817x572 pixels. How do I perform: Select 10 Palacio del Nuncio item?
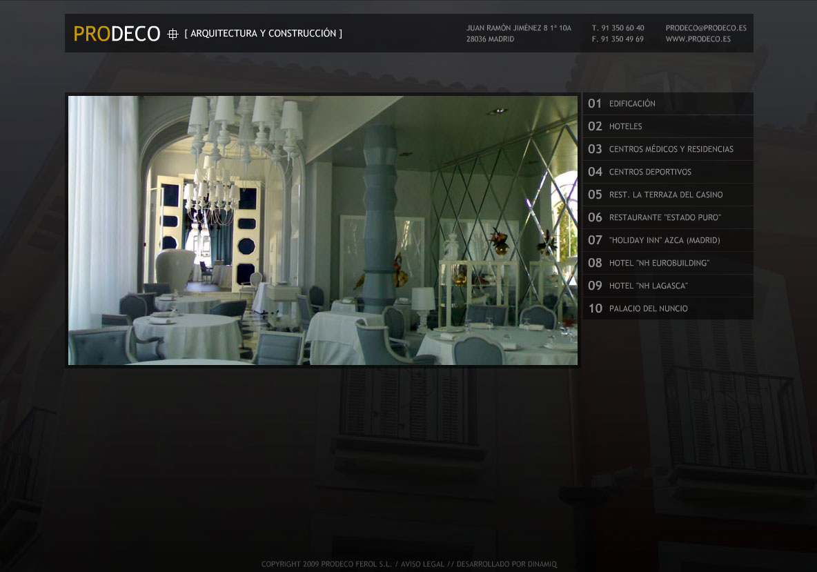coord(668,308)
